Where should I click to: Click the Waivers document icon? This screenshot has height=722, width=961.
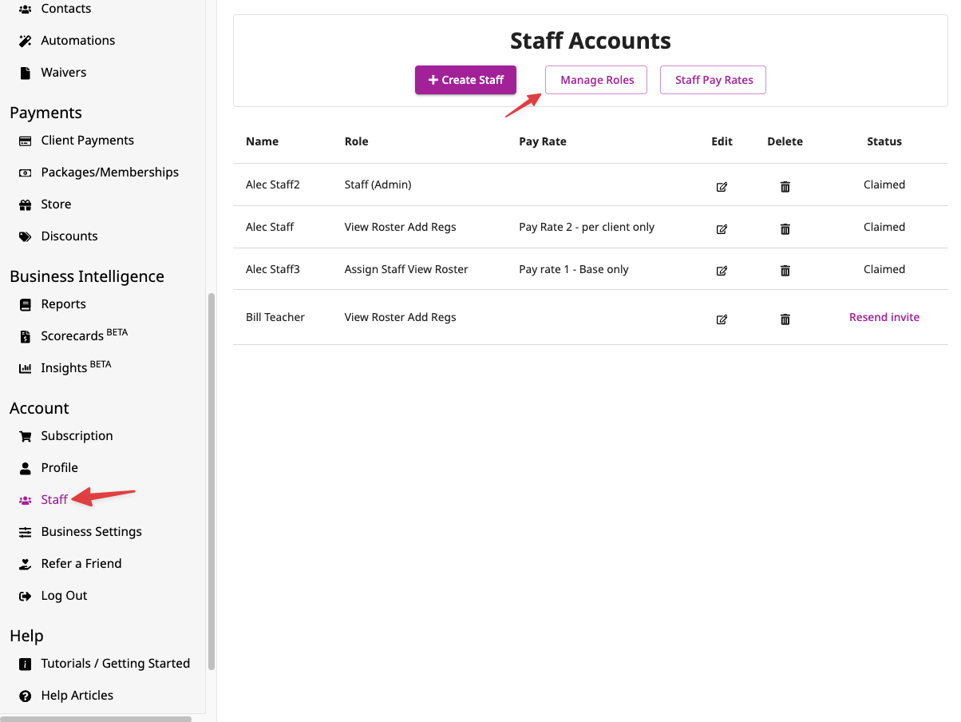(x=26, y=73)
